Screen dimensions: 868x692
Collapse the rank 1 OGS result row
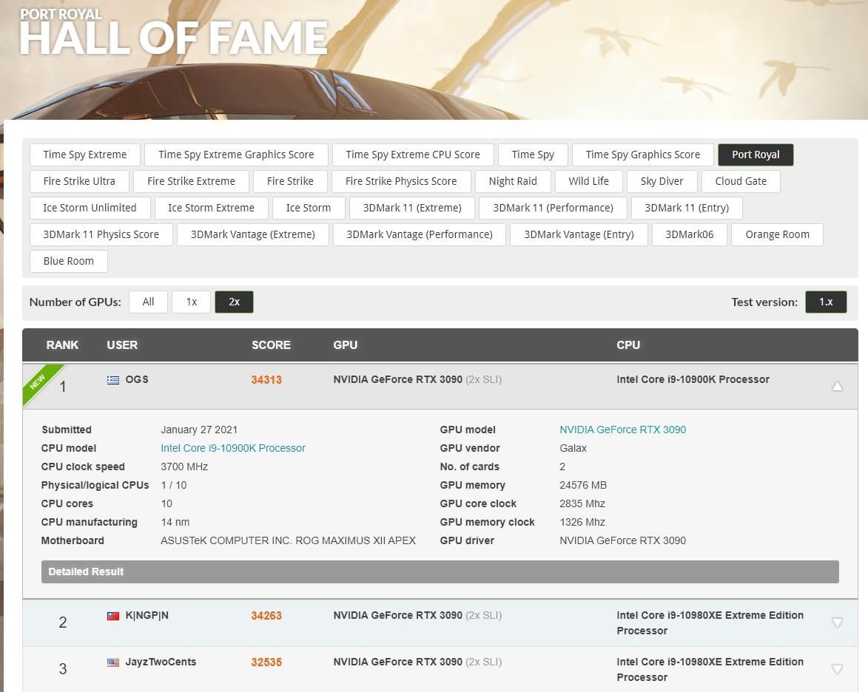tap(837, 386)
